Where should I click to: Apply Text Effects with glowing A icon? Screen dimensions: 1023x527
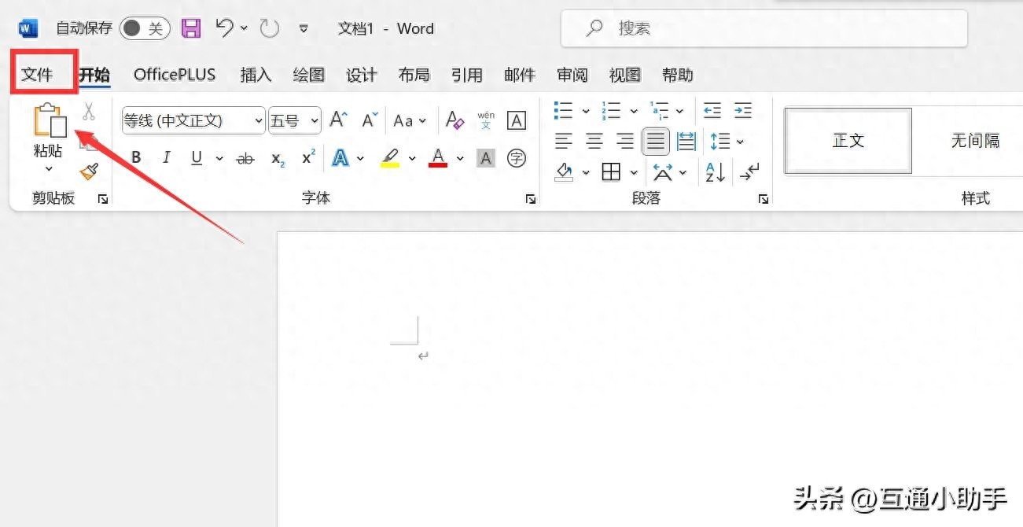point(340,158)
